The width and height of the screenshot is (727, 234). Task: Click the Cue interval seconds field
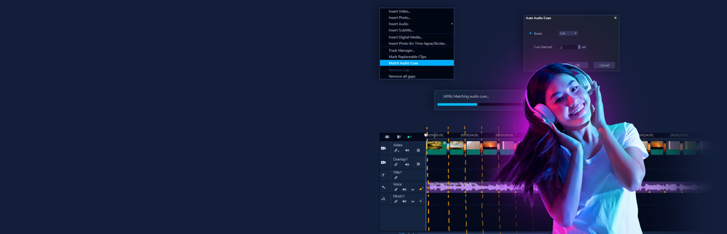click(568, 47)
